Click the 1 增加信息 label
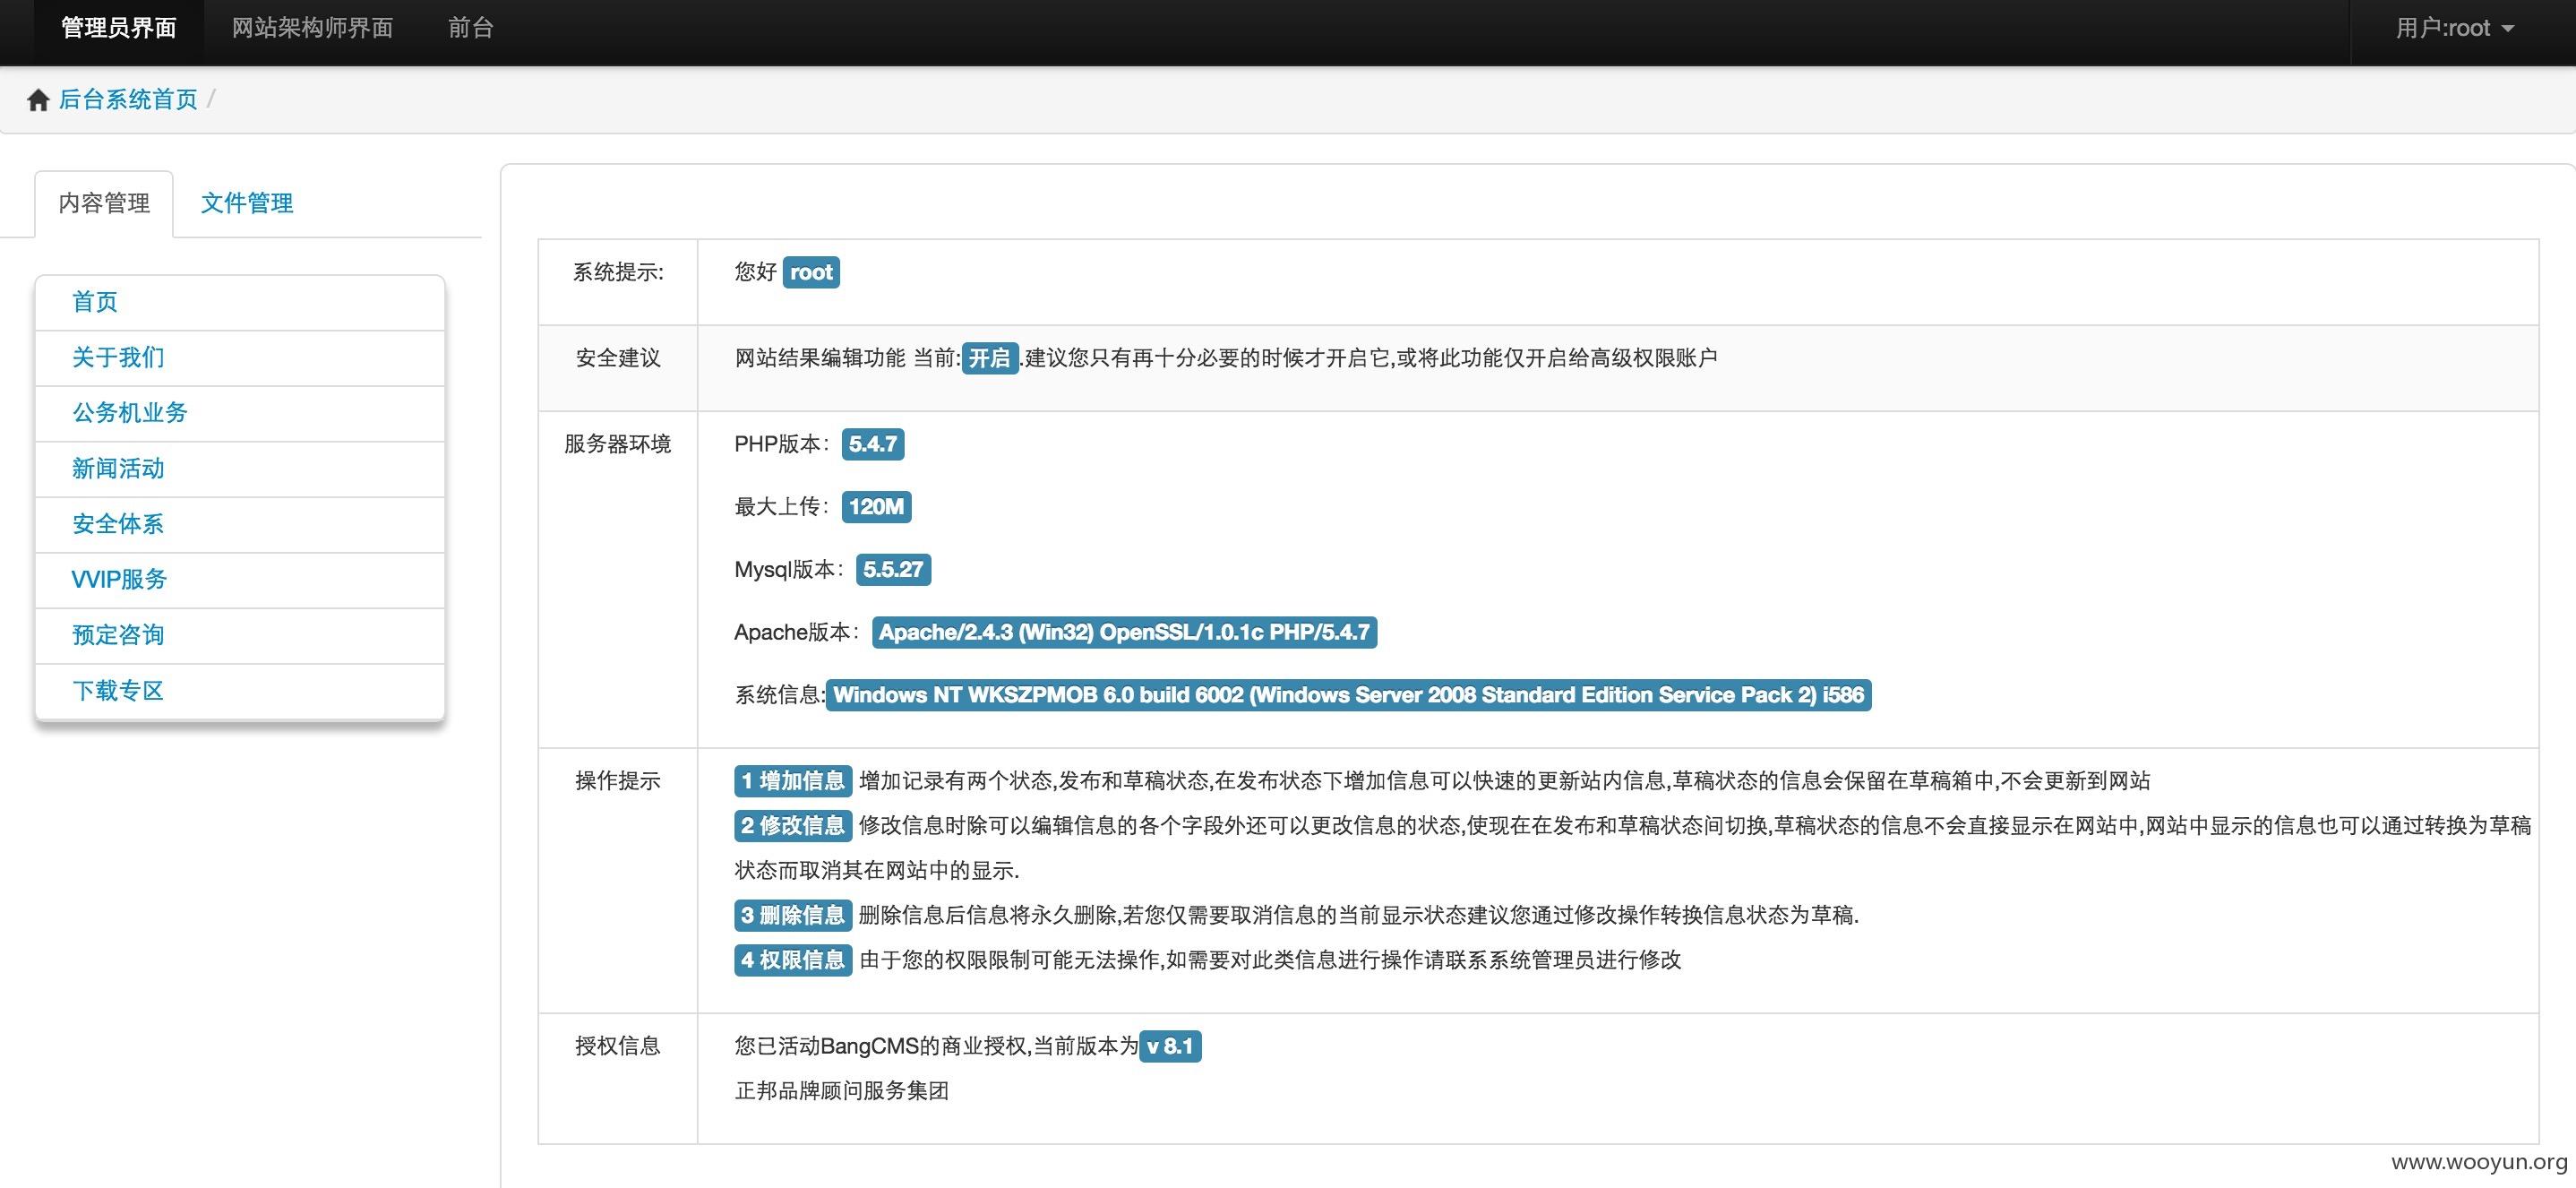Viewport: 2576px width, 1188px height. (793, 781)
